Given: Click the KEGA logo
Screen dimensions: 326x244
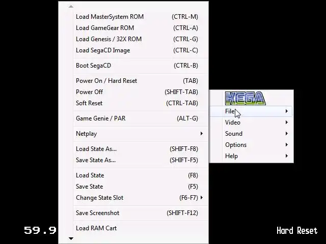Looking at the screenshot, I should (246, 98).
